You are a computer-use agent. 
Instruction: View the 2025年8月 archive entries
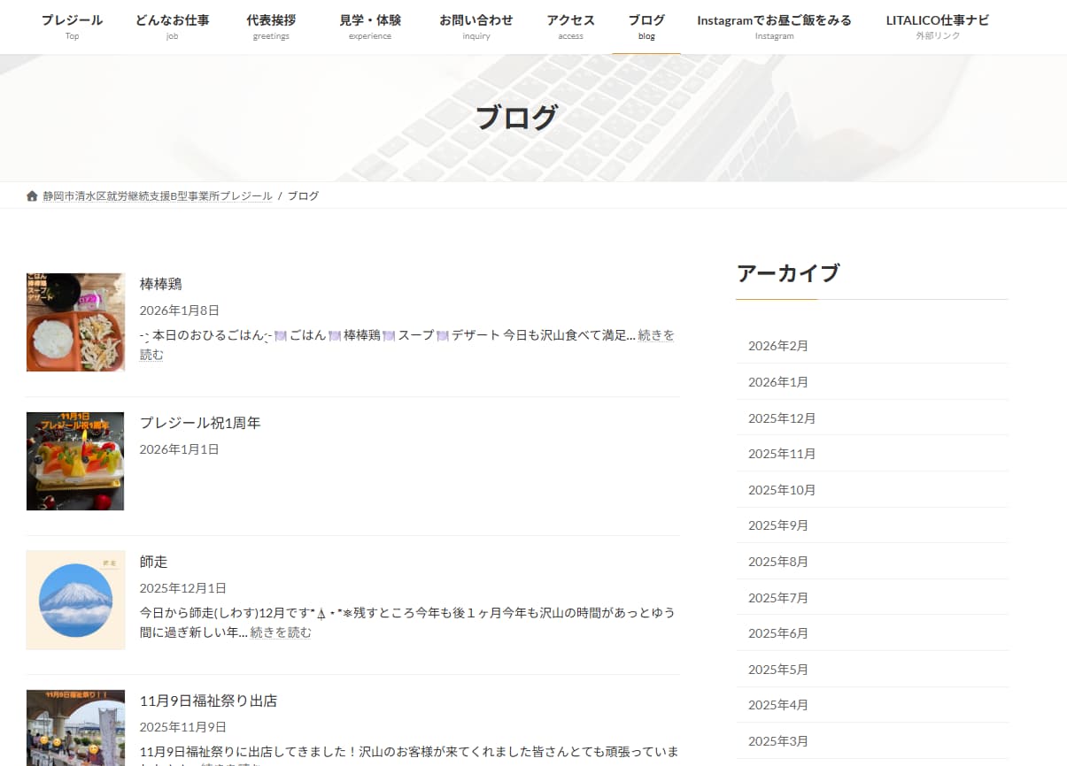coord(778,562)
